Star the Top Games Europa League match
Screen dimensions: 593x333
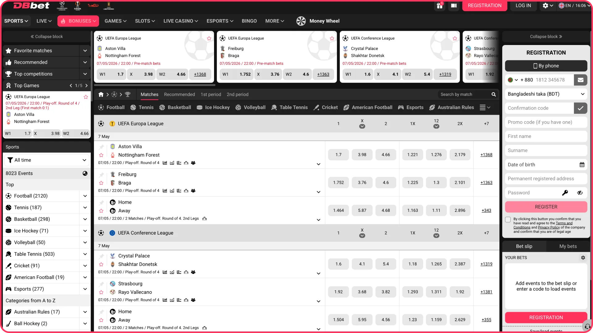pyautogui.click(x=86, y=97)
